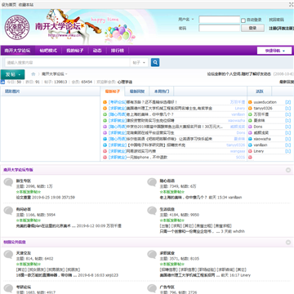Open the 帖子 search type dropdown
The image size is (294, 294).
point(140,63)
